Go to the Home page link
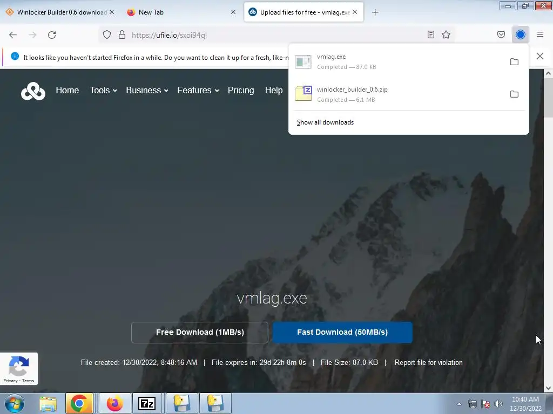 pyautogui.click(x=67, y=90)
